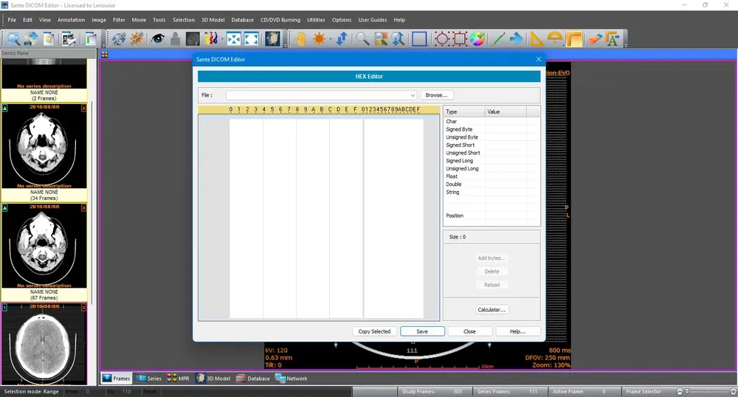Select the 67 Frames series thumbnail
738x397 pixels.
click(44, 247)
